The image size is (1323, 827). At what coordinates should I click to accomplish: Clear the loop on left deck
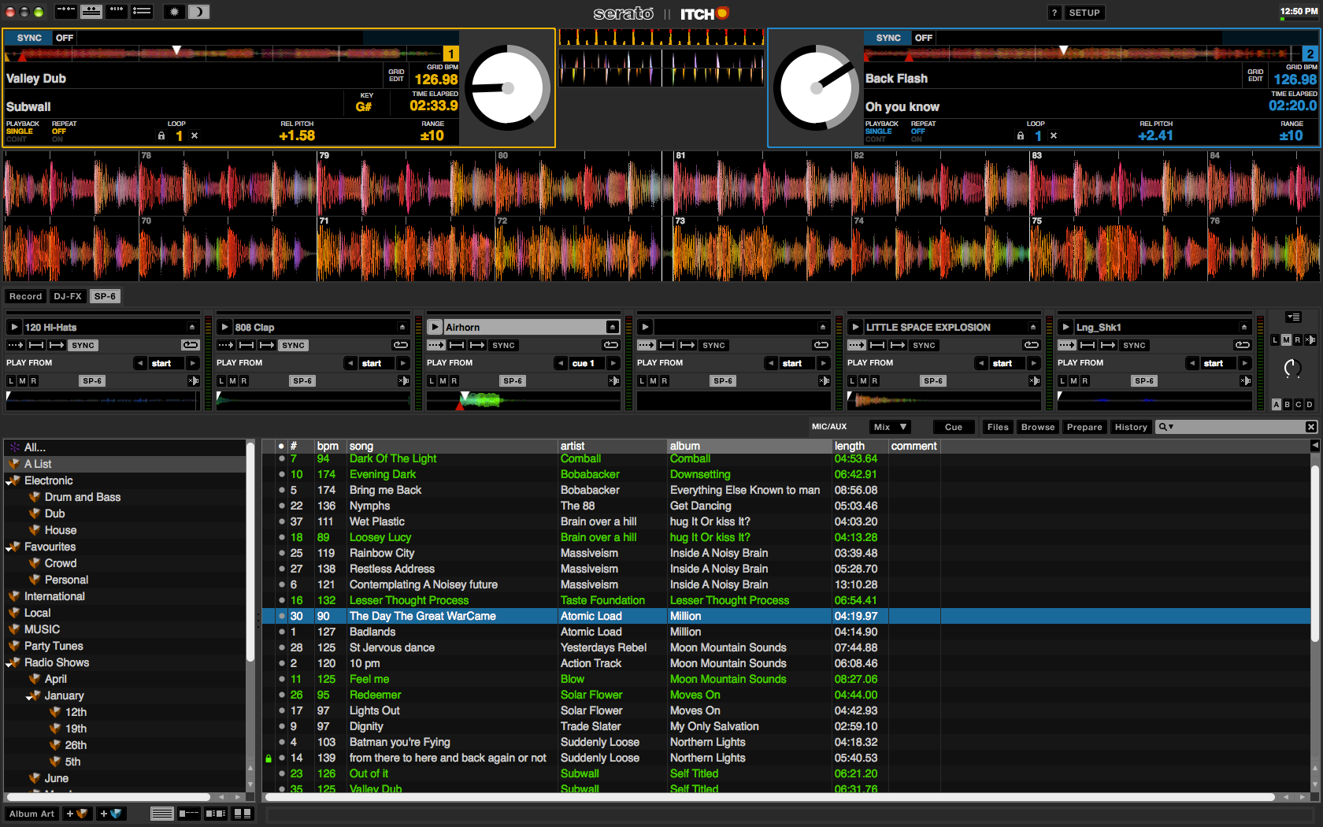click(195, 135)
